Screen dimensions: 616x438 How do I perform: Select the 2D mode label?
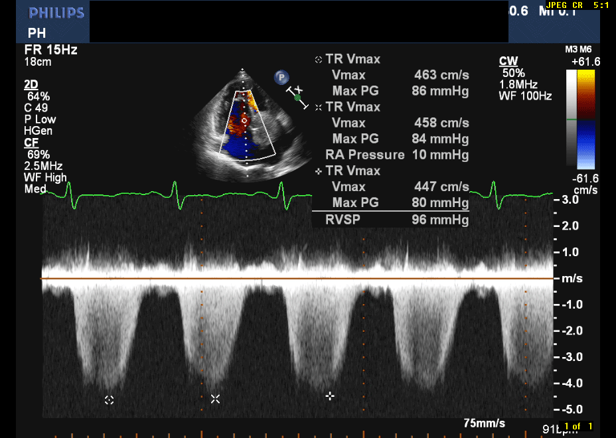click(31, 84)
